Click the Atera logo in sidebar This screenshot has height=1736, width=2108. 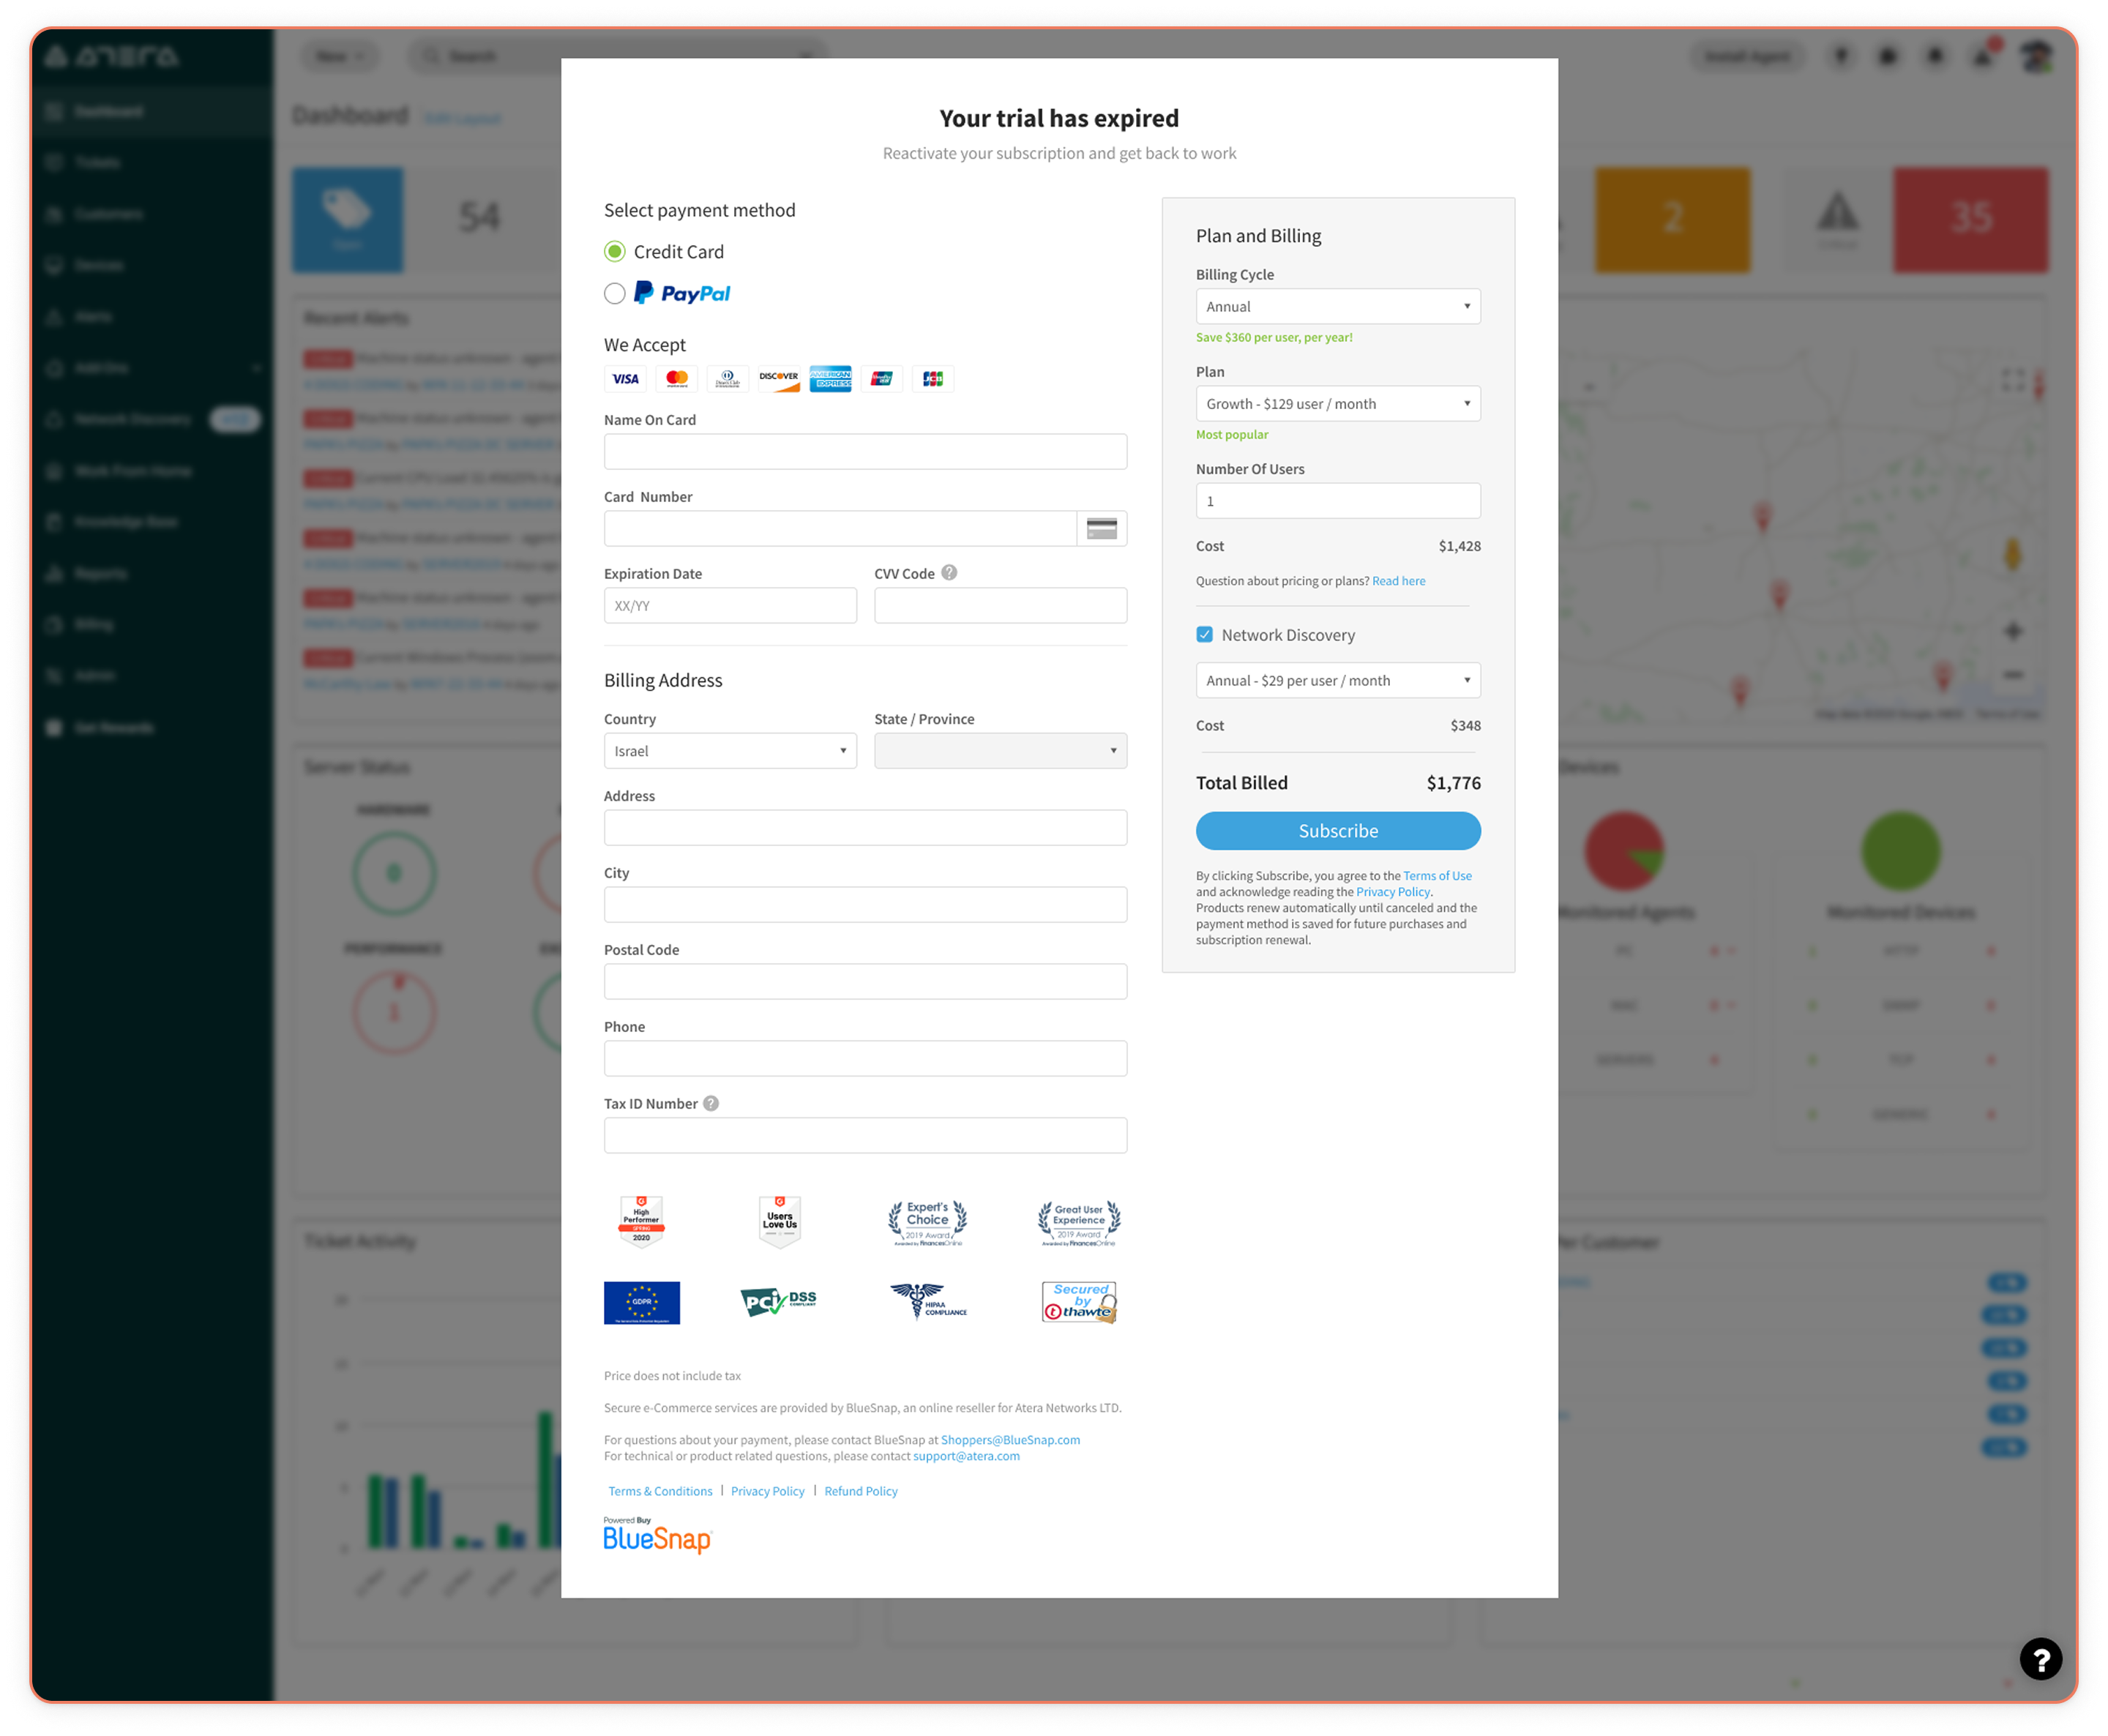(x=112, y=56)
